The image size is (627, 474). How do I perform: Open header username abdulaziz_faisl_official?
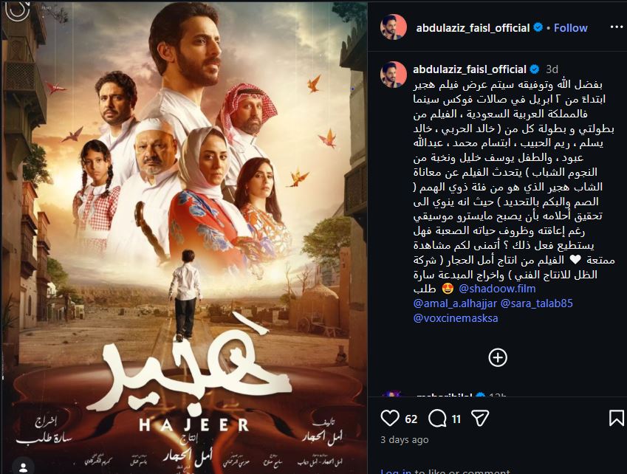pyautogui.click(x=473, y=27)
